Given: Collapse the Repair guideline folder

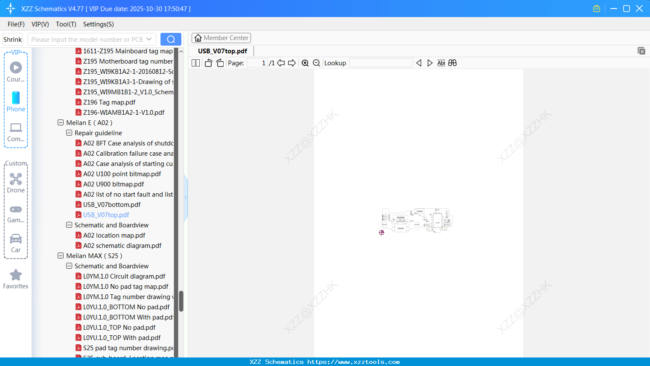Looking at the screenshot, I should pyautogui.click(x=69, y=133).
